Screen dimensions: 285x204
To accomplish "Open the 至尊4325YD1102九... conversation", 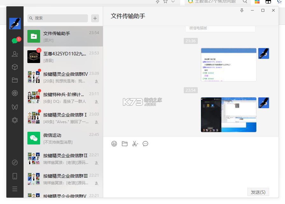I will pyautogui.click(x=63, y=57).
